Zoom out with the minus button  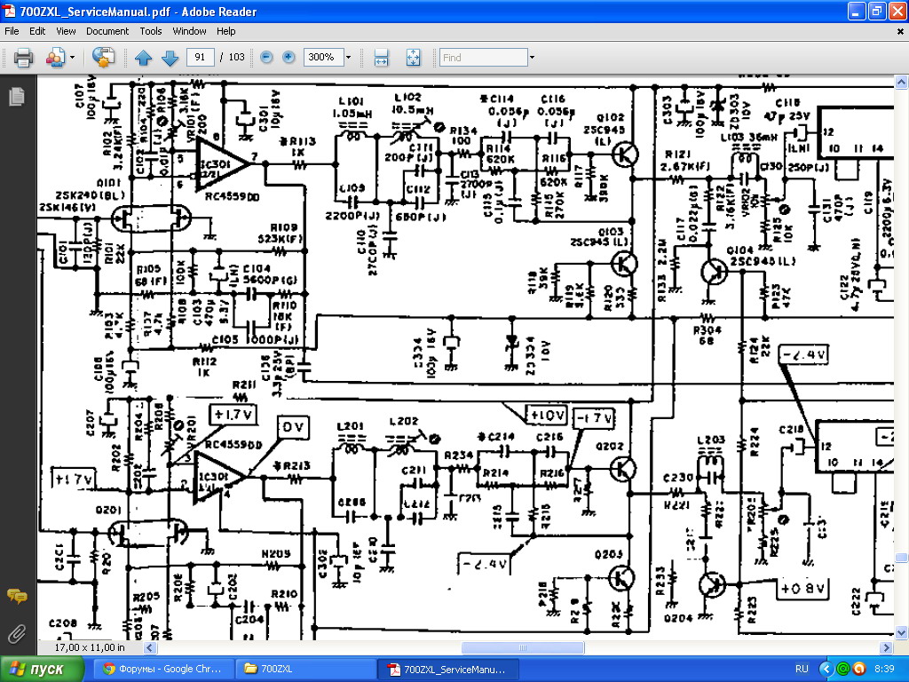(266, 58)
